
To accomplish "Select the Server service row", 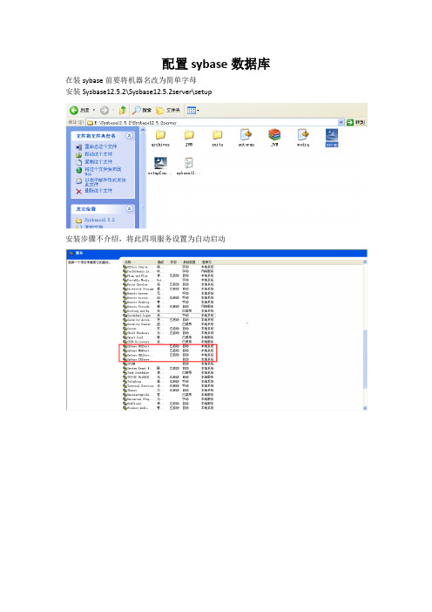I will pyautogui.click(x=168, y=329).
